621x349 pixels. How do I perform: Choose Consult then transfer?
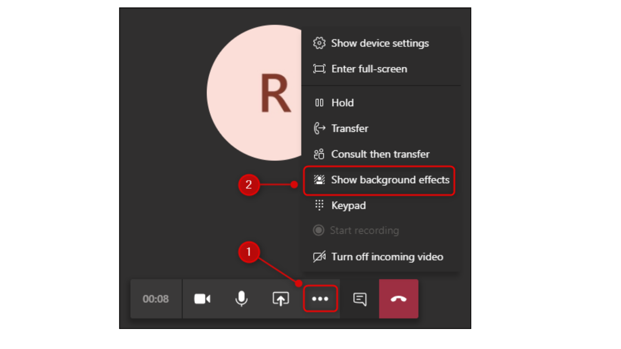point(380,154)
